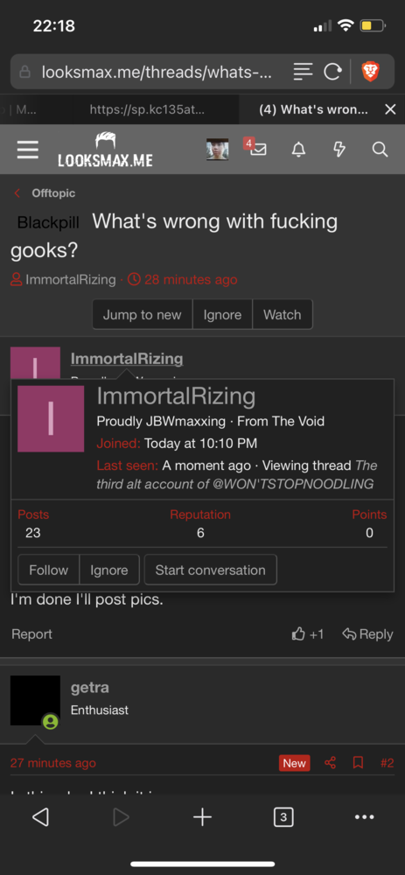Close the What's wrong tab
The height and width of the screenshot is (875, 405).
390,109
